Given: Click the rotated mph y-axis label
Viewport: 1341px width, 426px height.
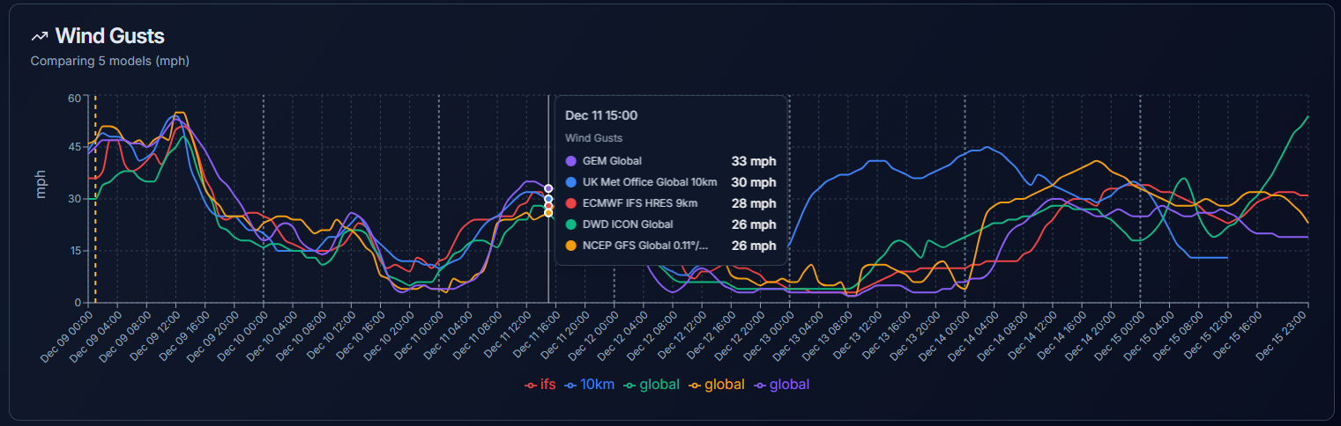Looking at the screenshot, I should (41, 183).
